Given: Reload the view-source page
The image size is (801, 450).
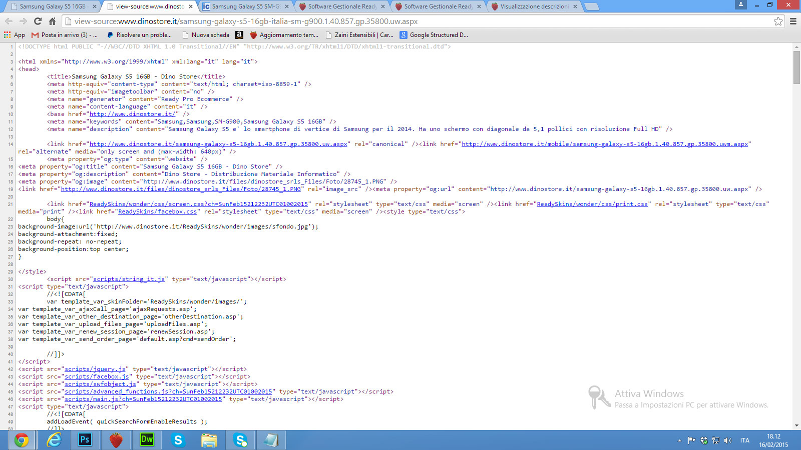Looking at the screenshot, I should tap(38, 21).
